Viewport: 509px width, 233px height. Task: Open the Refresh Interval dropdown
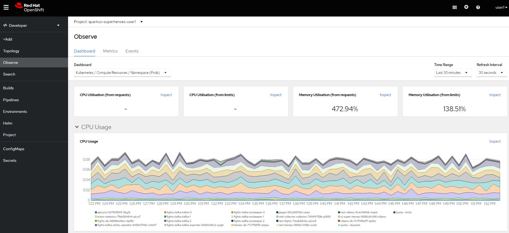coord(492,73)
